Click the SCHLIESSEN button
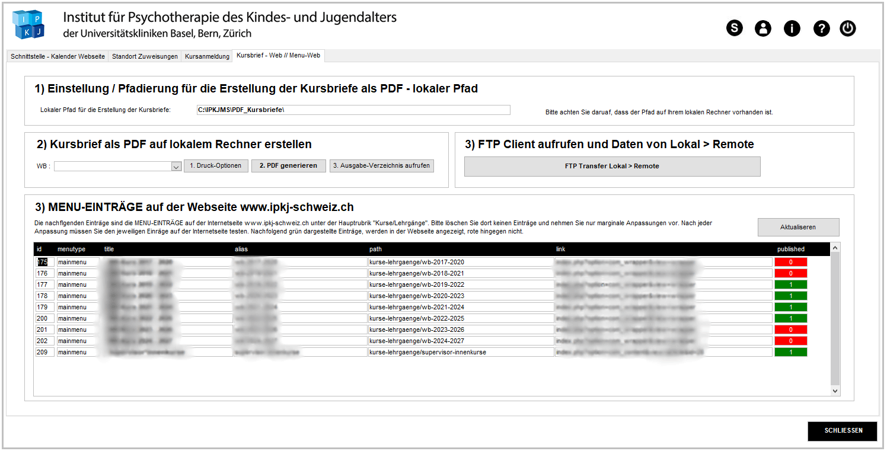This screenshot has height=451, width=887. 842,431
